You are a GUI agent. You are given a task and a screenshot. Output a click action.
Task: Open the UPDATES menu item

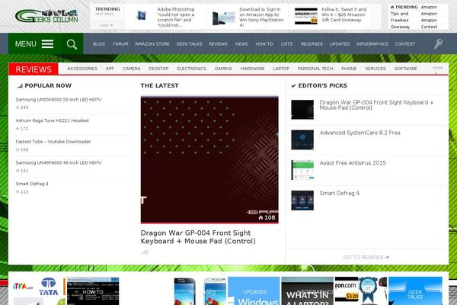[340, 43]
